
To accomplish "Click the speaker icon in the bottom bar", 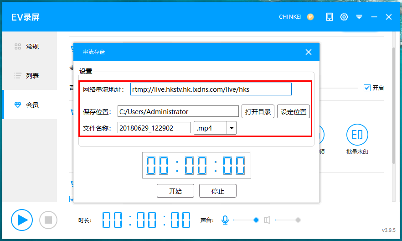I will tap(267, 220).
